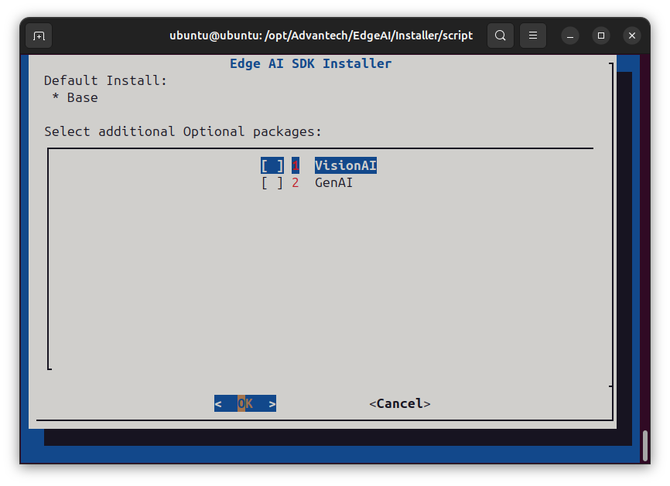Check the GenAI package checkbox

272,183
